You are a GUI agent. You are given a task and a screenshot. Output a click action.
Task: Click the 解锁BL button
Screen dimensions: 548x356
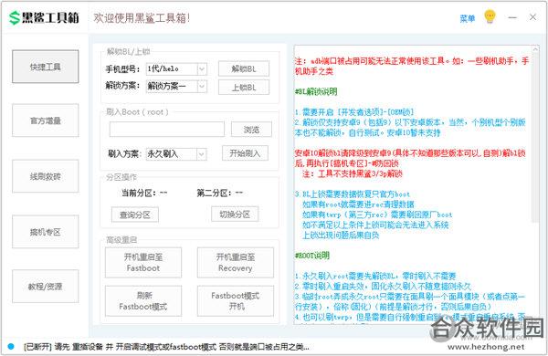pos(244,68)
